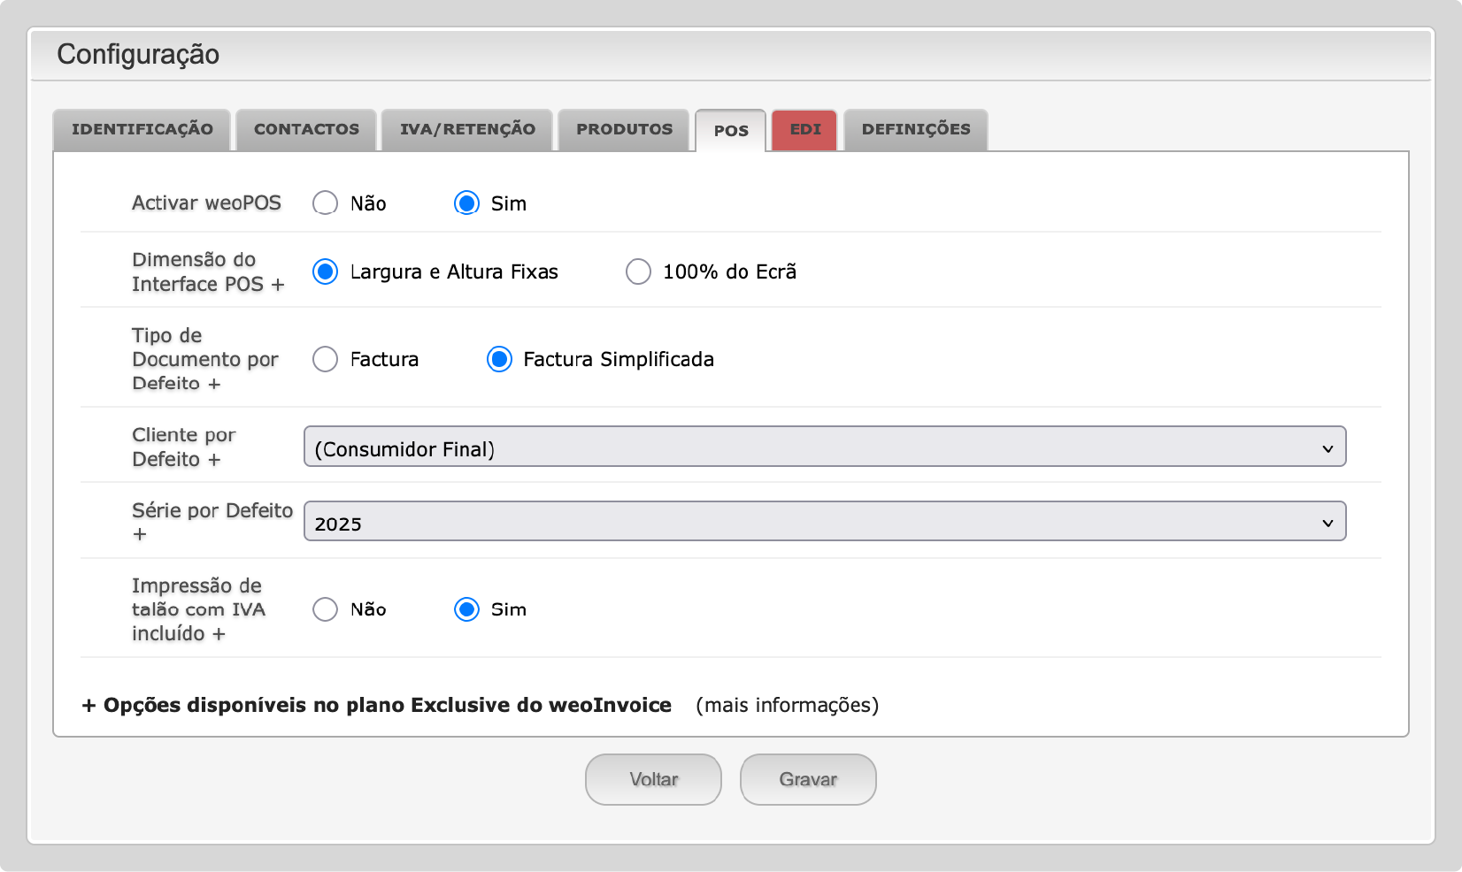
Task: Expand the Série por Defeito dropdown
Action: [x=824, y=522]
